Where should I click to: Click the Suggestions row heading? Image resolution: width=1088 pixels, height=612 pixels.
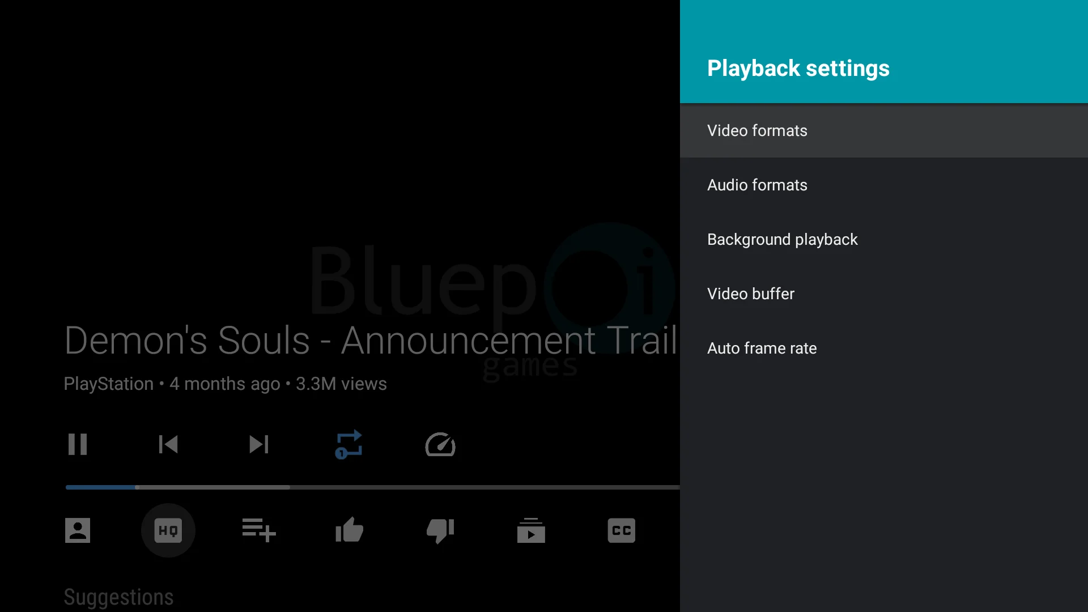coord(118,597)
